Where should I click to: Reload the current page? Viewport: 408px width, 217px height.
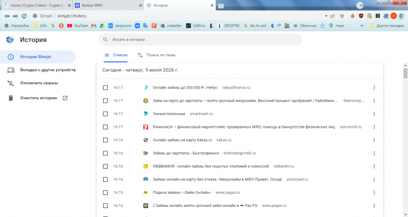[x=24, y=16]
